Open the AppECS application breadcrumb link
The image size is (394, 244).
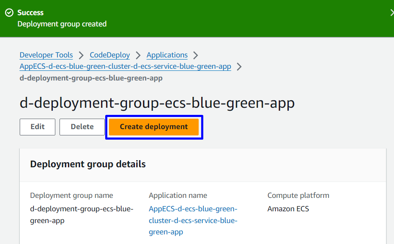[x=125, y=66]
